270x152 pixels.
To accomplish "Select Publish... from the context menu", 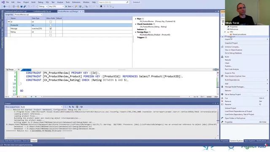I will tap(228, 66).
